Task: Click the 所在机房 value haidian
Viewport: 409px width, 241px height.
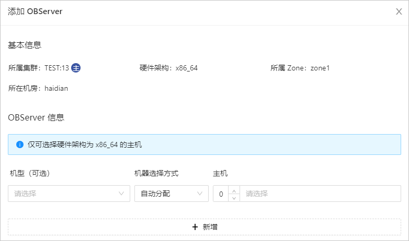Action: pyautogui.click(x=56, y=89)
